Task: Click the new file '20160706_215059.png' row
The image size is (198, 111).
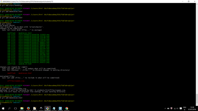Action: pyautogui.click(x=28, y=35)
